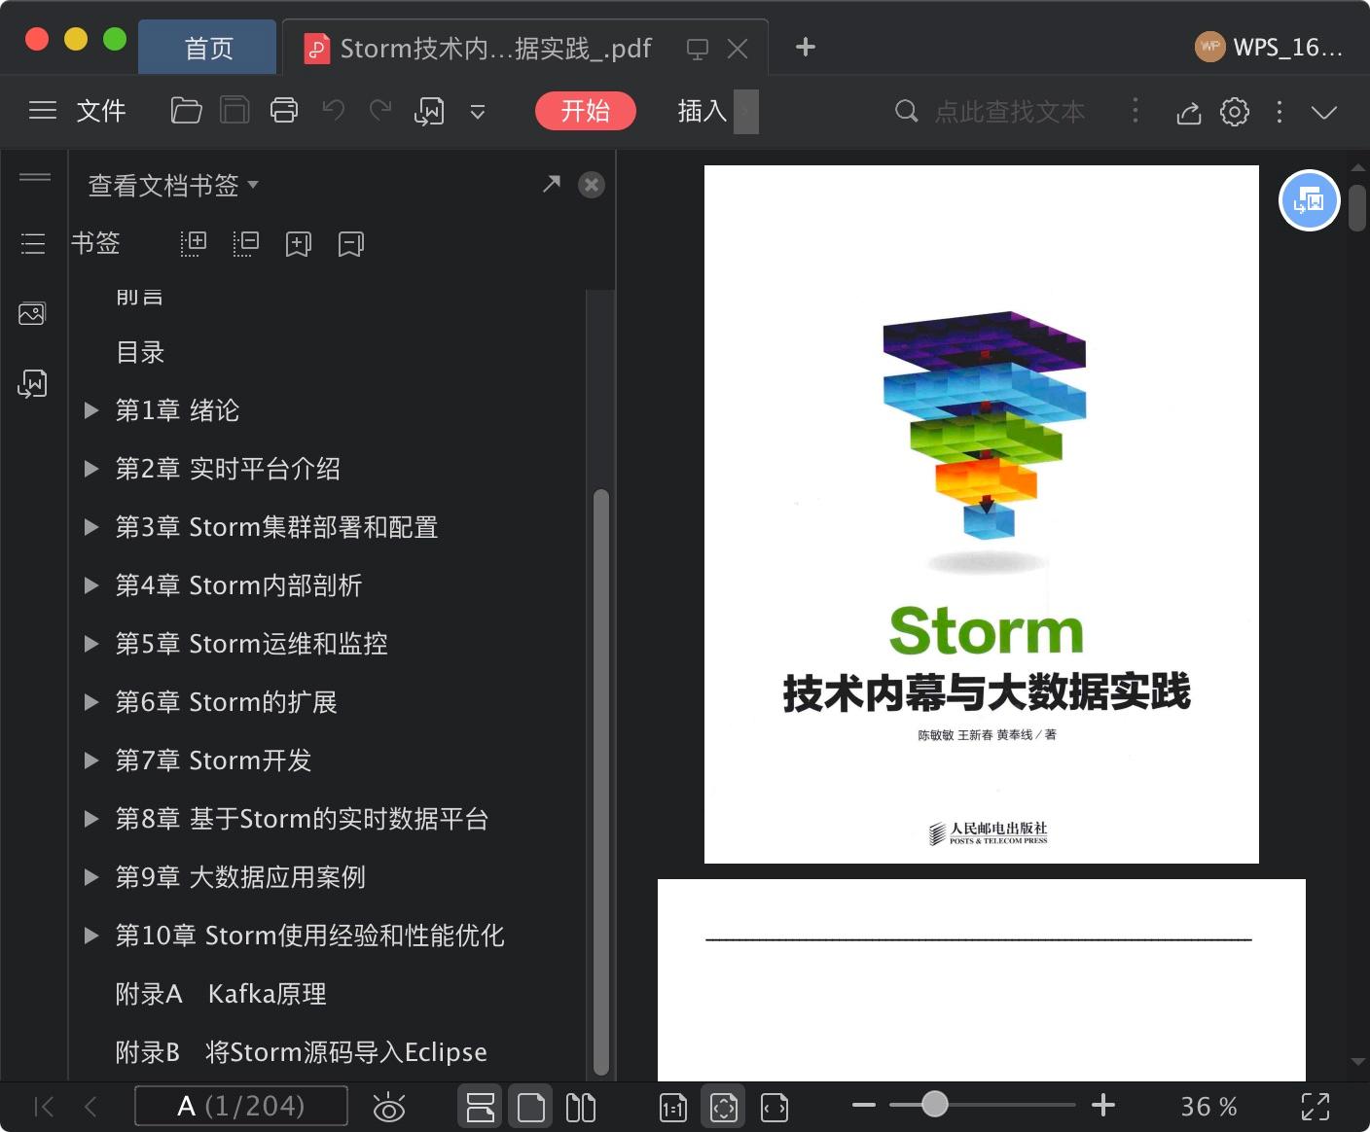Click the tab display mode monitor icon
The width and height of the screenshot is (1370, 1132).
[x=697, y=49]
